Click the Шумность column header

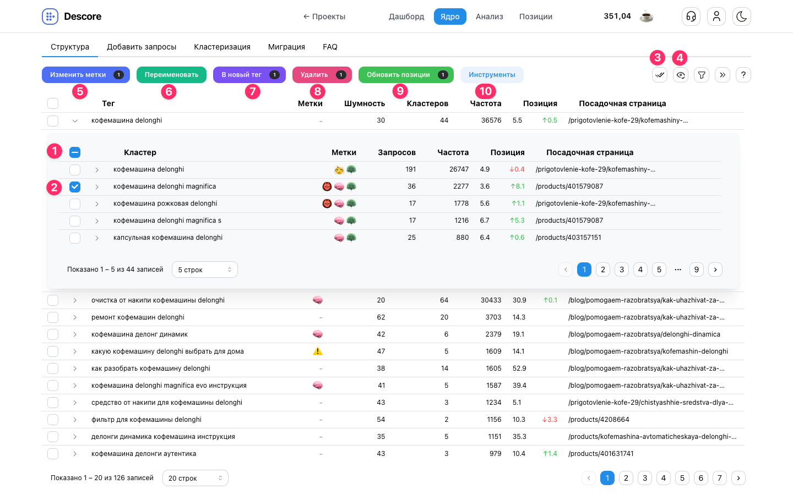[x=365, y=103]
